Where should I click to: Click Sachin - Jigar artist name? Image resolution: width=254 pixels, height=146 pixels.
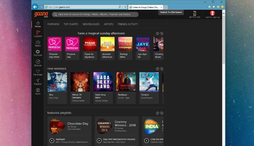[x=124, y=98]
